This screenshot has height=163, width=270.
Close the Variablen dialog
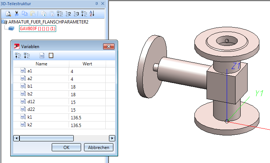[109, 47]
